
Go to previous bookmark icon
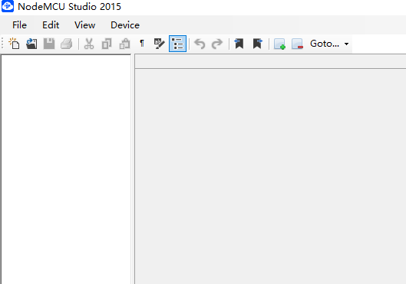click(239, 44)
